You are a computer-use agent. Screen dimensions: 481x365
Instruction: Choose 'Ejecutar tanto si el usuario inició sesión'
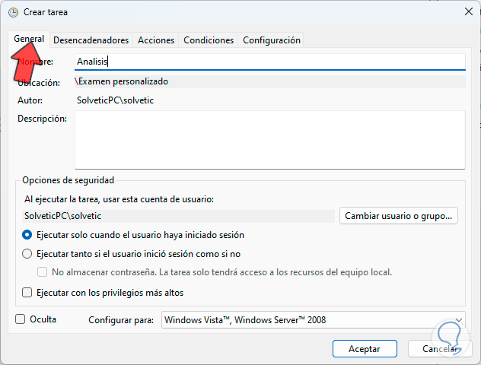(28, 254)
